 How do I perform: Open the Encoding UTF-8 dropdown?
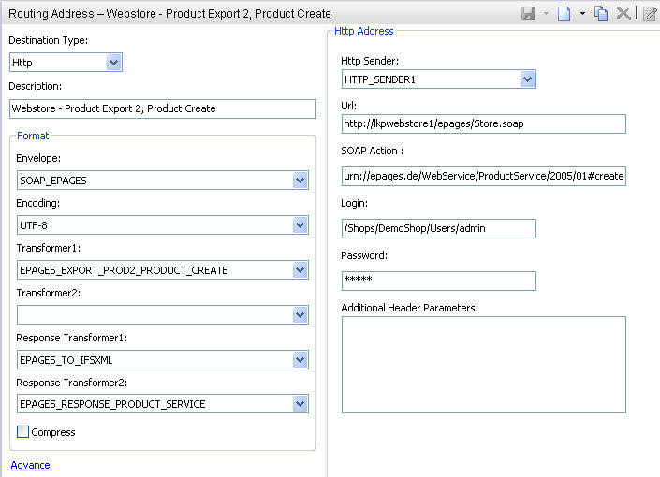301,225
